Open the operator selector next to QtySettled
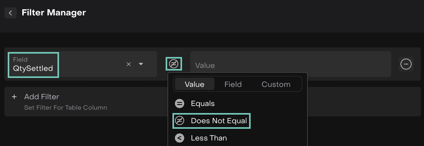Viewport: 424px width, 146px height. pos(174,64)
